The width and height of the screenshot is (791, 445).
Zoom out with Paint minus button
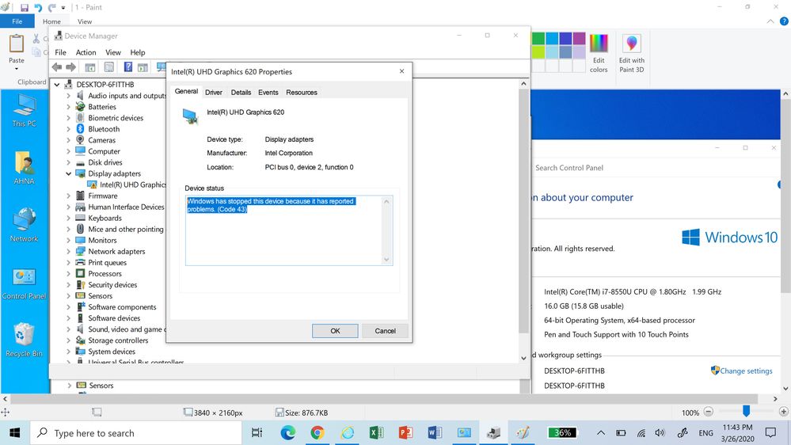click(709, 413)
